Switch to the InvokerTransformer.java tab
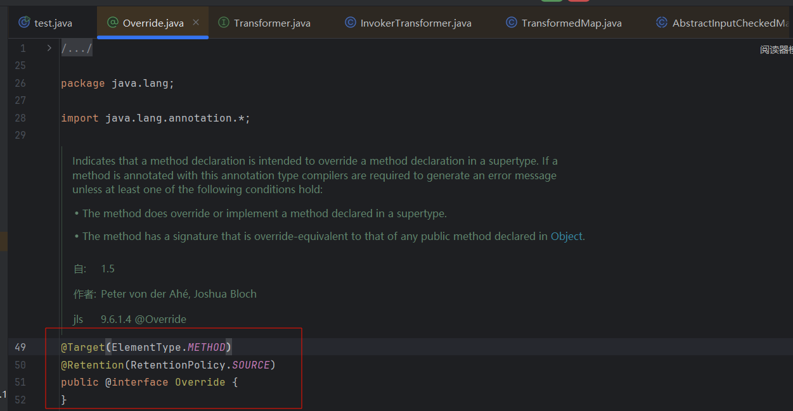 point(416,23)
